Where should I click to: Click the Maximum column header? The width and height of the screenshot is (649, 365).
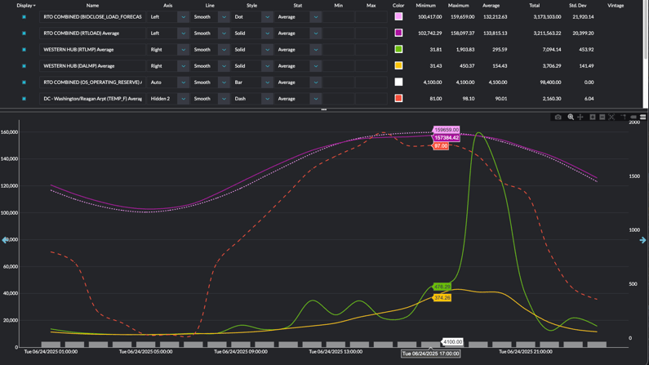click(459, 6)
